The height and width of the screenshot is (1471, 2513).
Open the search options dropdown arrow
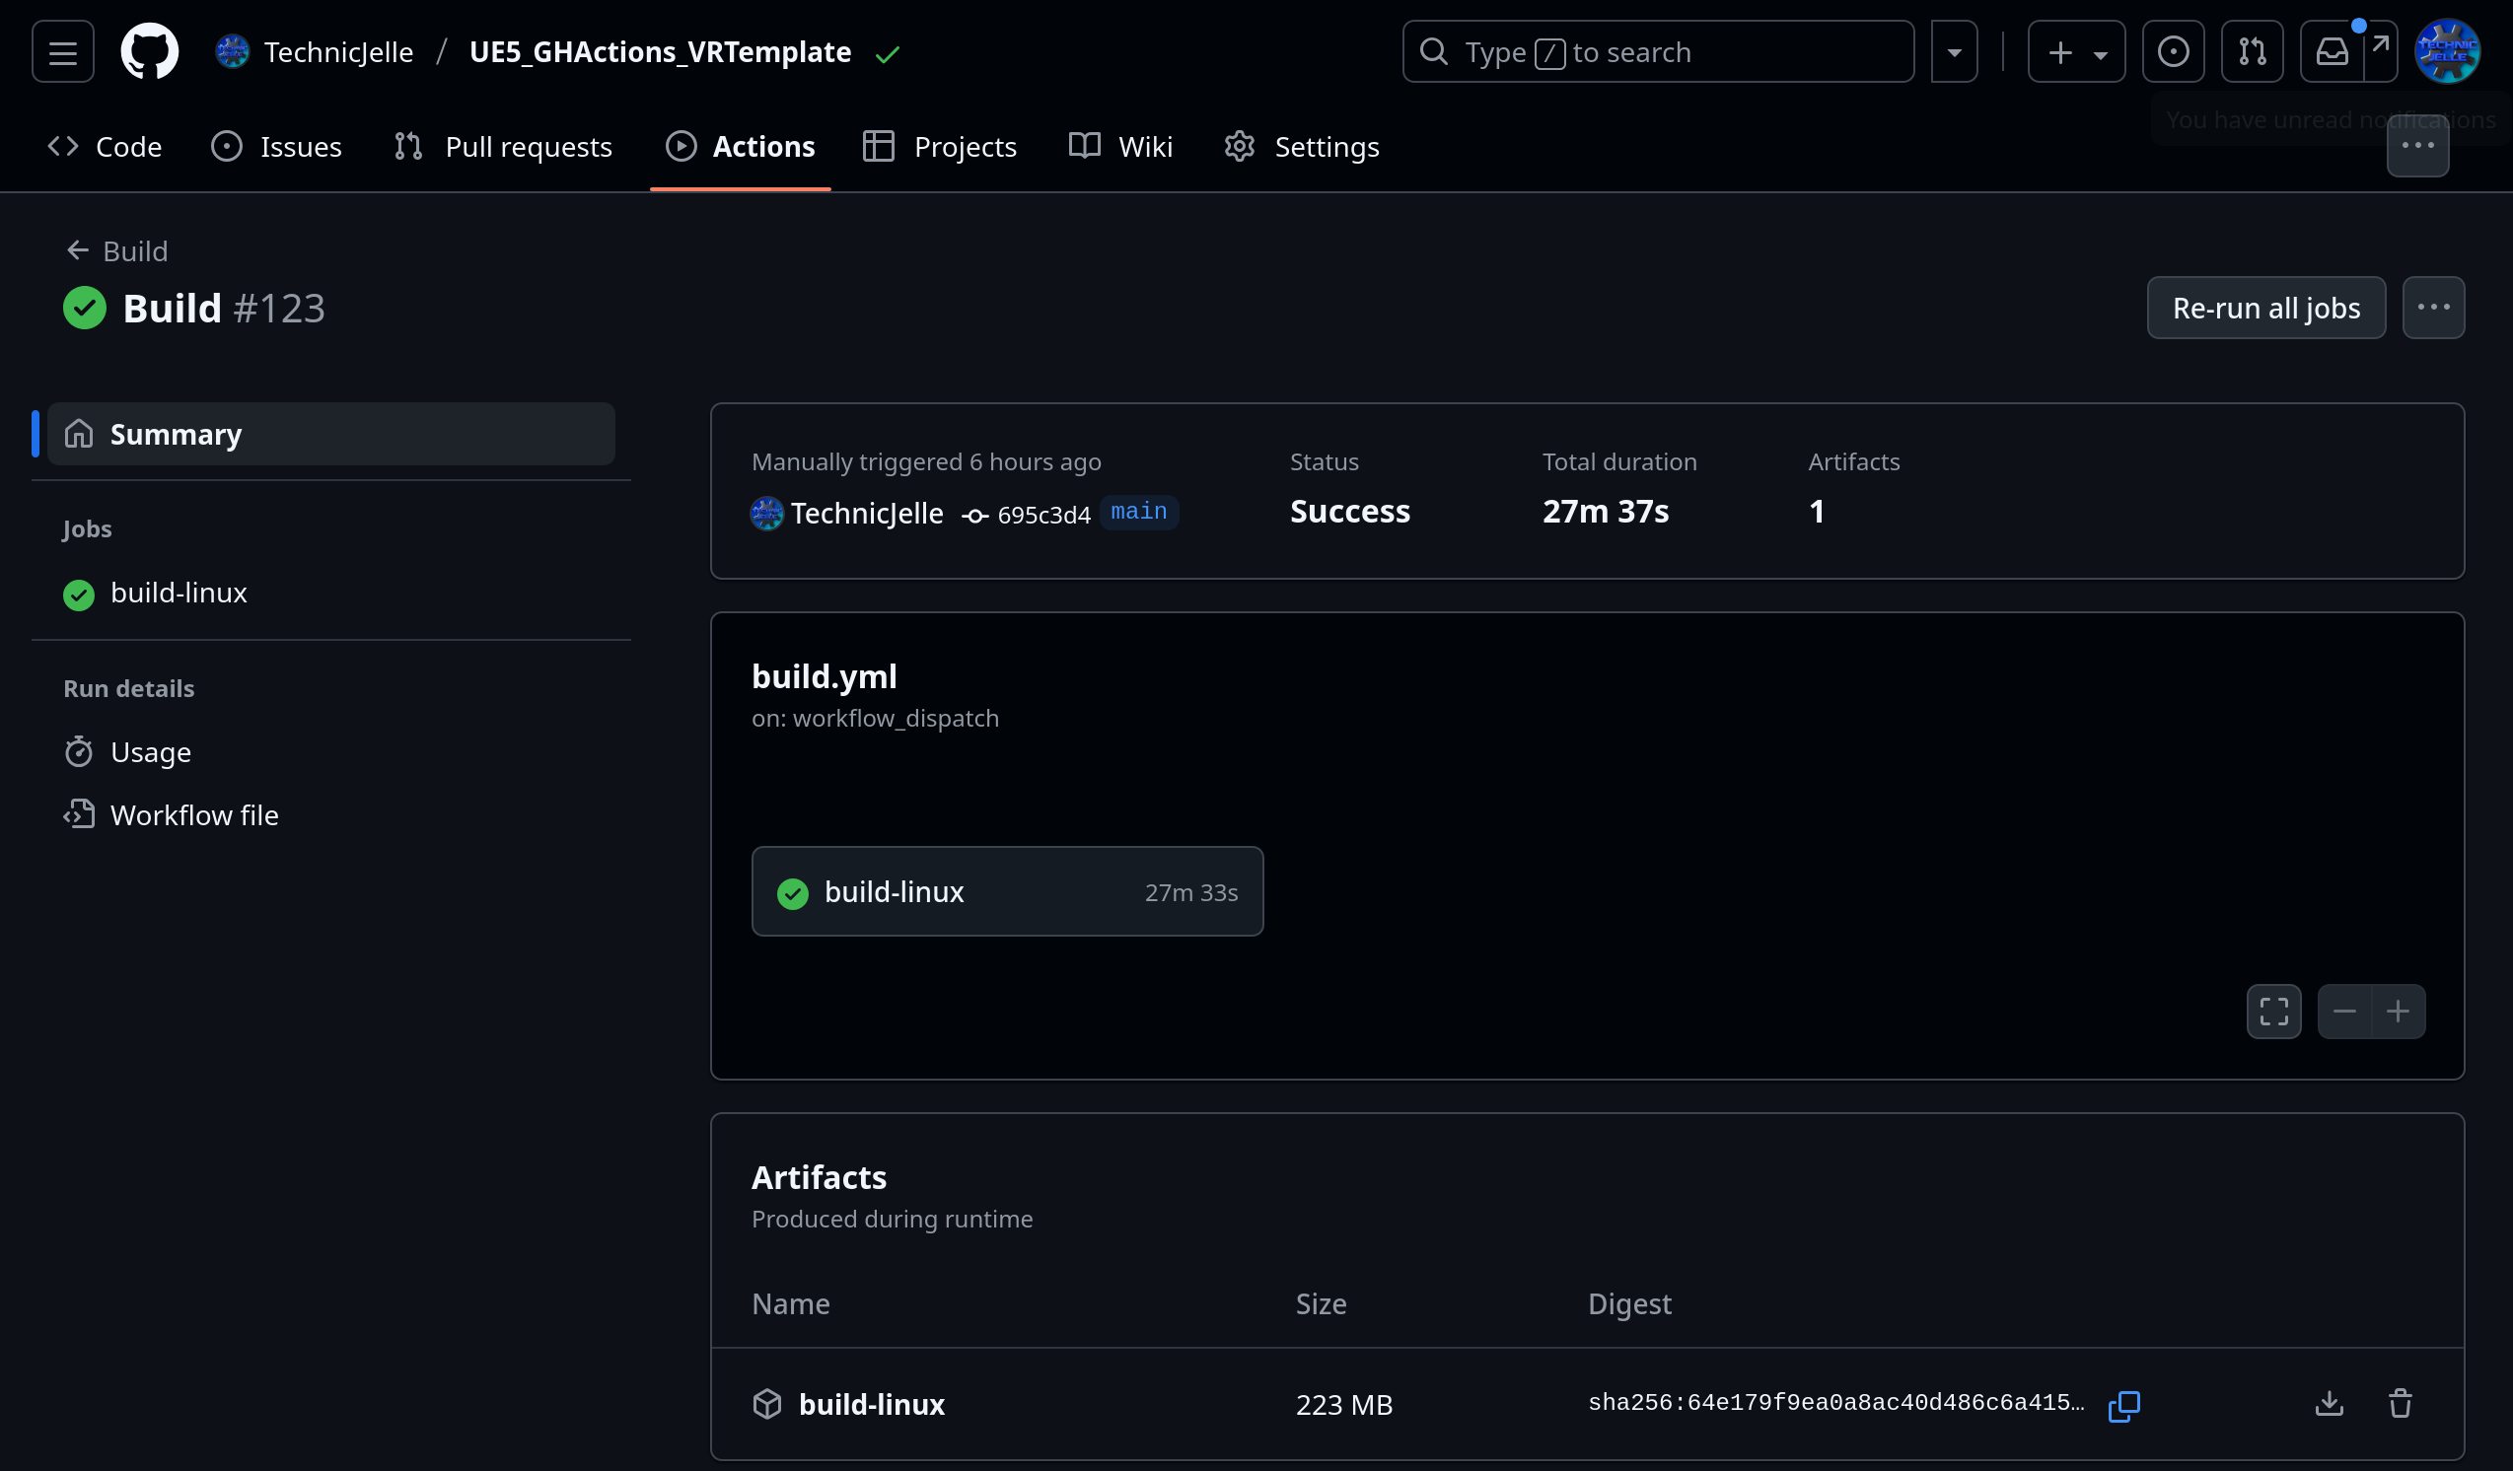point(1954,52)
